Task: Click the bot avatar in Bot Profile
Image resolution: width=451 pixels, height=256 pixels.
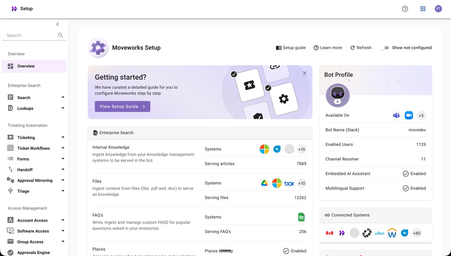Action: 338,95
